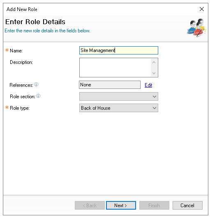Click the References None field

coord(110,85)
